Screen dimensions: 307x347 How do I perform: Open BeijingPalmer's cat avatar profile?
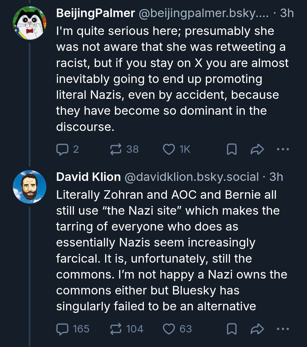[30, 23]
